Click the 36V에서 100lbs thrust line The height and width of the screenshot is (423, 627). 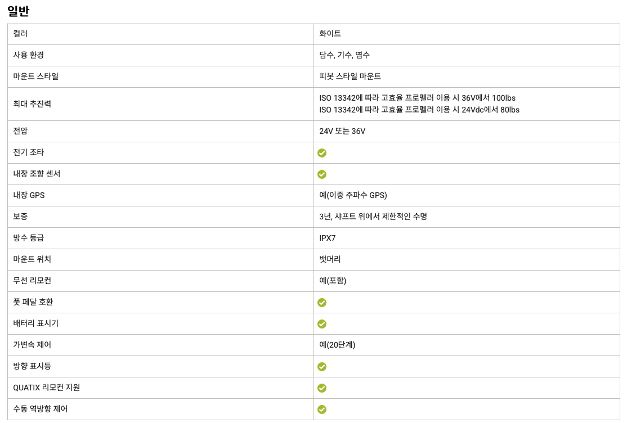[417, 98]
